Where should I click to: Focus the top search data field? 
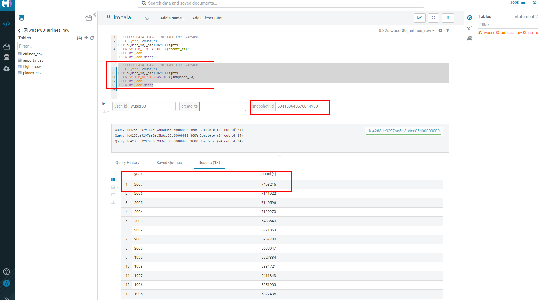(281, 3)
